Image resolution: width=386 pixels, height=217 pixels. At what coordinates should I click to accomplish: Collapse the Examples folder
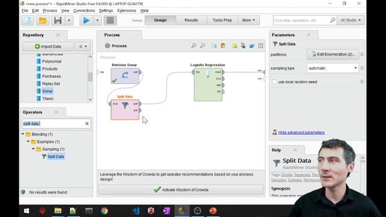(x=28, y=142)
